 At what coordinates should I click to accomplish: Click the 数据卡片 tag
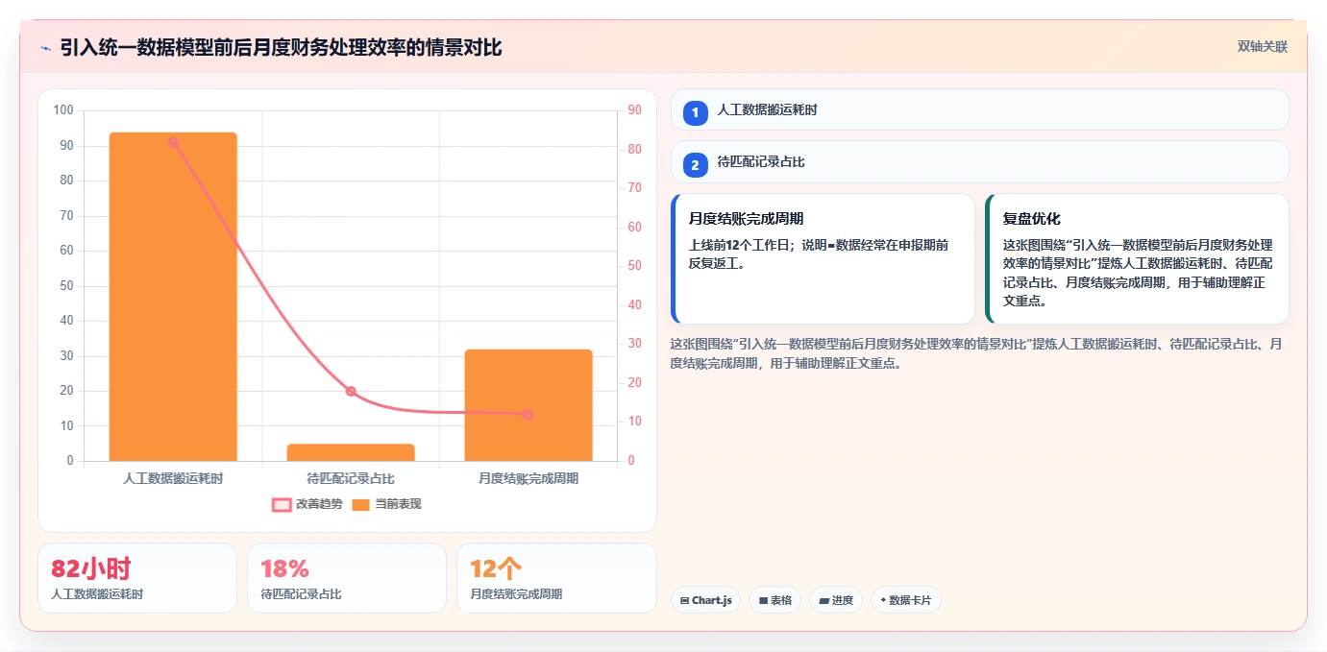coord(906,600)
